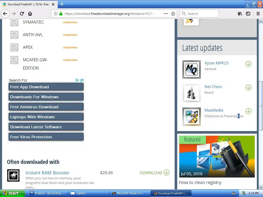Open the Free Antivirus Download ad link
The image size is (263, 197).
[46, 107]
